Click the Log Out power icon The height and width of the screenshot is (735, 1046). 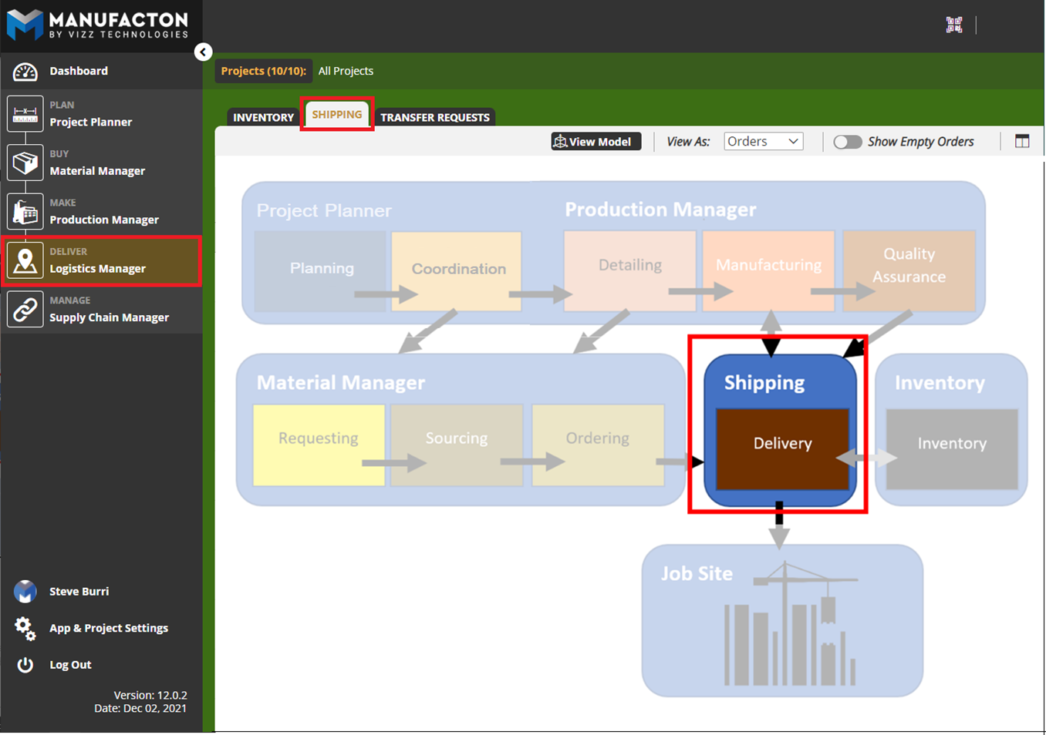[x=25, y=665]
